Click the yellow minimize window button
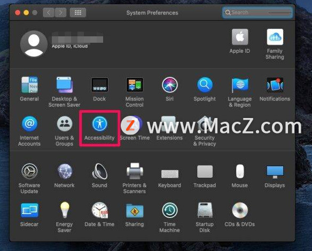The image size is (312, 251). tap(26, 13)
